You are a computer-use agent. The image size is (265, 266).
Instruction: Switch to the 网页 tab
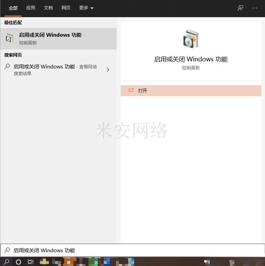pyautogui.click(x=66, y=8)
